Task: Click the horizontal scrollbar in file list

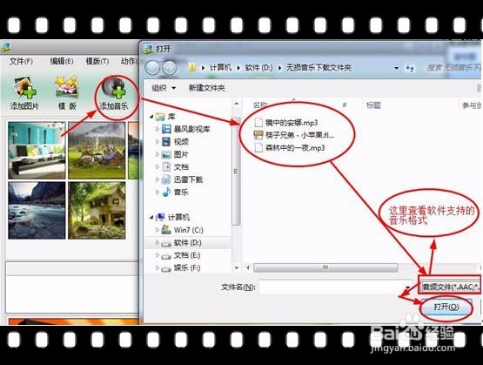Action: pyautogui.click(x=325, y=267)
